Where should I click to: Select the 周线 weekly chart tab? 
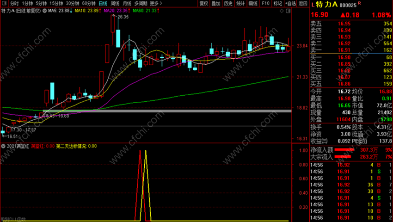pos(115,4)
